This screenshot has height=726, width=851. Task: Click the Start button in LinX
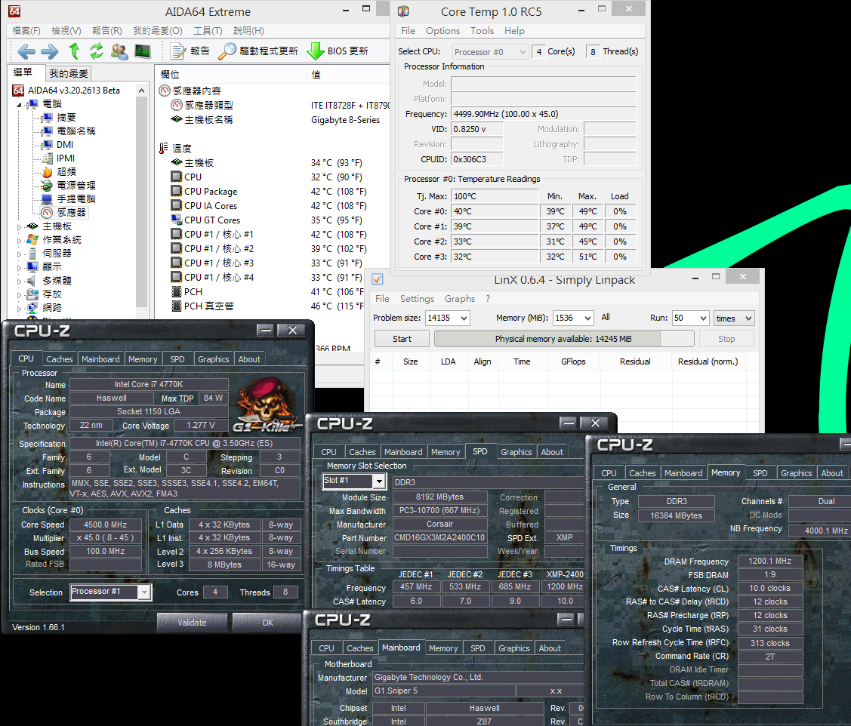pyautogui.click(x=402, y=339)
